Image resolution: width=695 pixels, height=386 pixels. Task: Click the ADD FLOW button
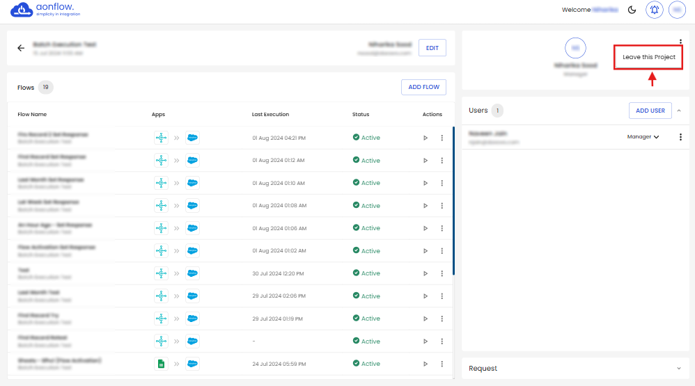(x=423, y=87)
